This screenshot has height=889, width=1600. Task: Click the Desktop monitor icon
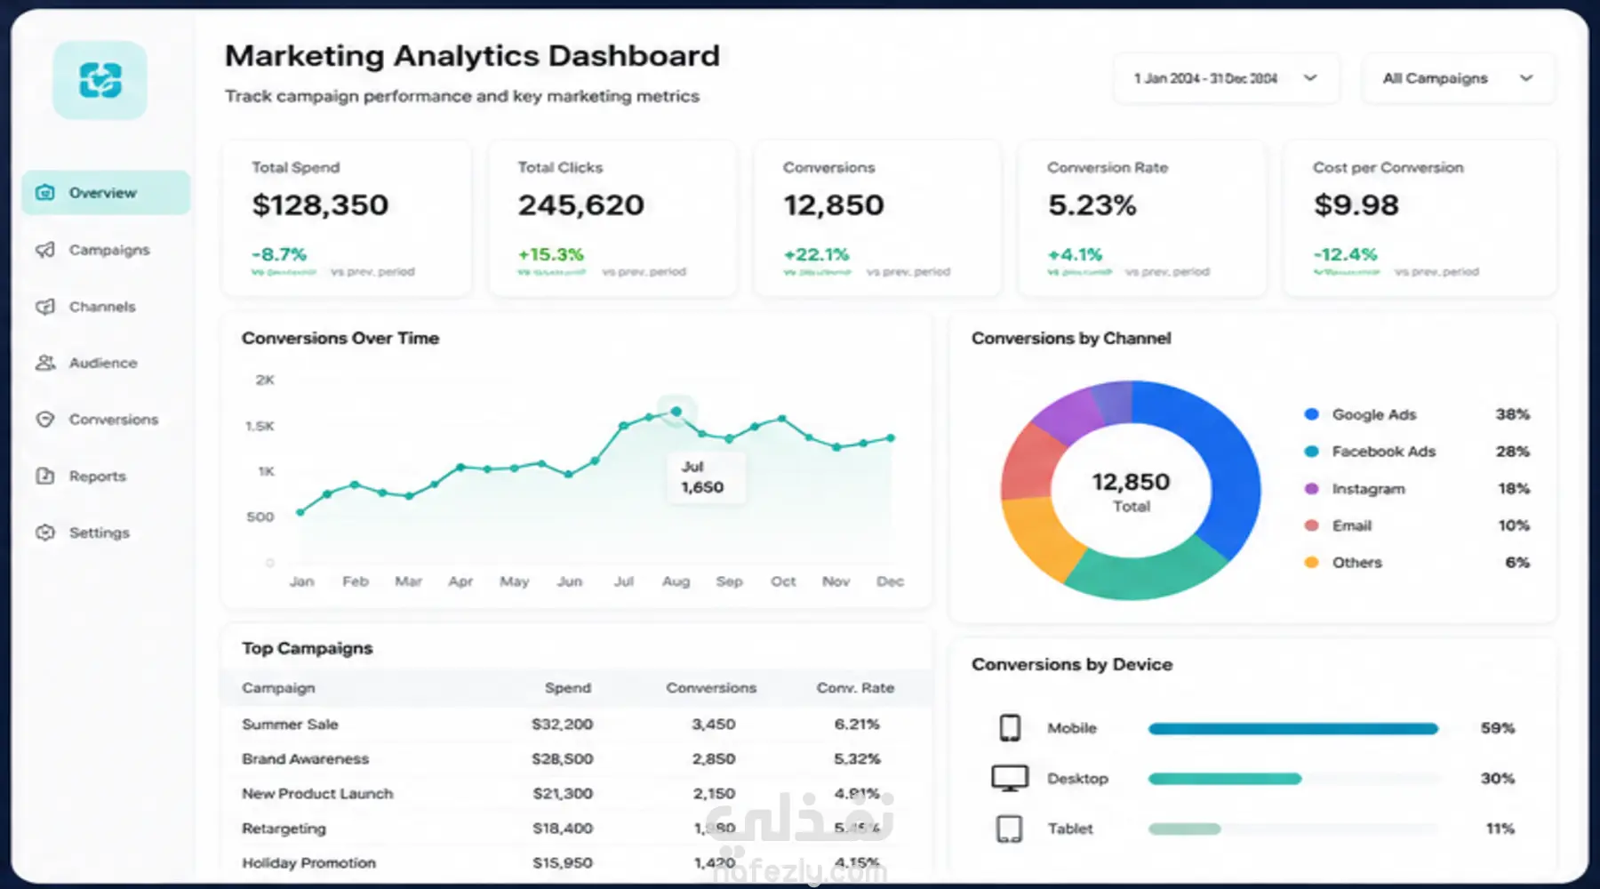point(1010,778)
